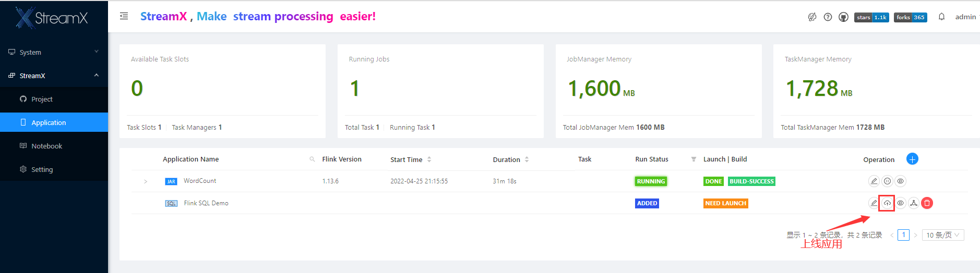The width and height of the screenshot is (980, 273).
Task: Go to the previous page arrow
Action: pyautogui.click(x=892, y=235)
